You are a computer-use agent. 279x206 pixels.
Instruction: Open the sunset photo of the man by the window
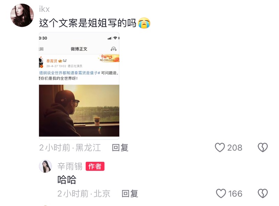tap(79, 111)
